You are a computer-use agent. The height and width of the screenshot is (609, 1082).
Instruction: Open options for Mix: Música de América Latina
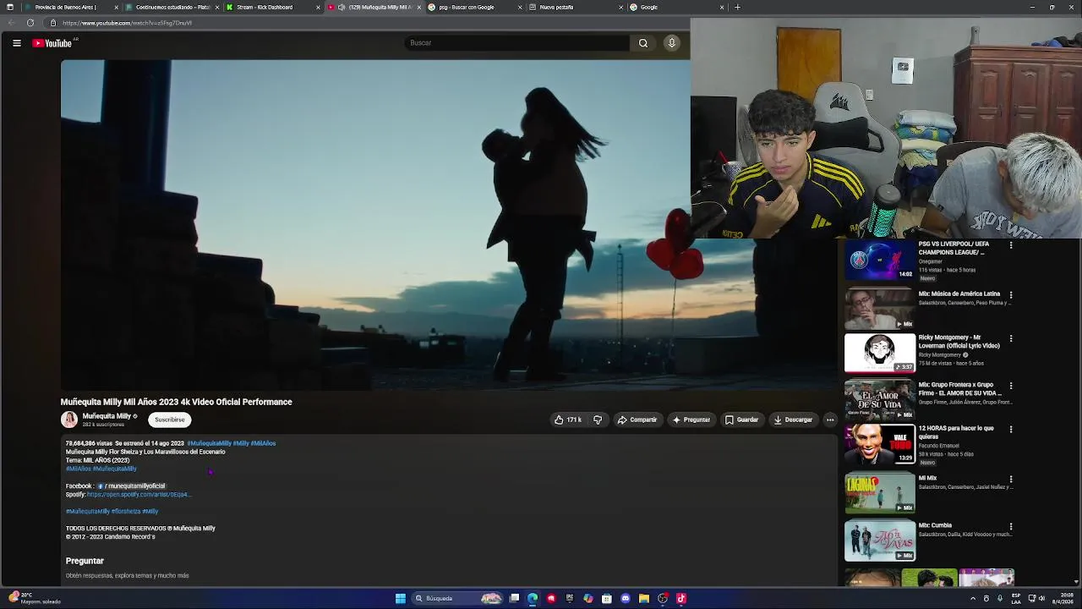pyautogui.click(x=1011, y=295)
